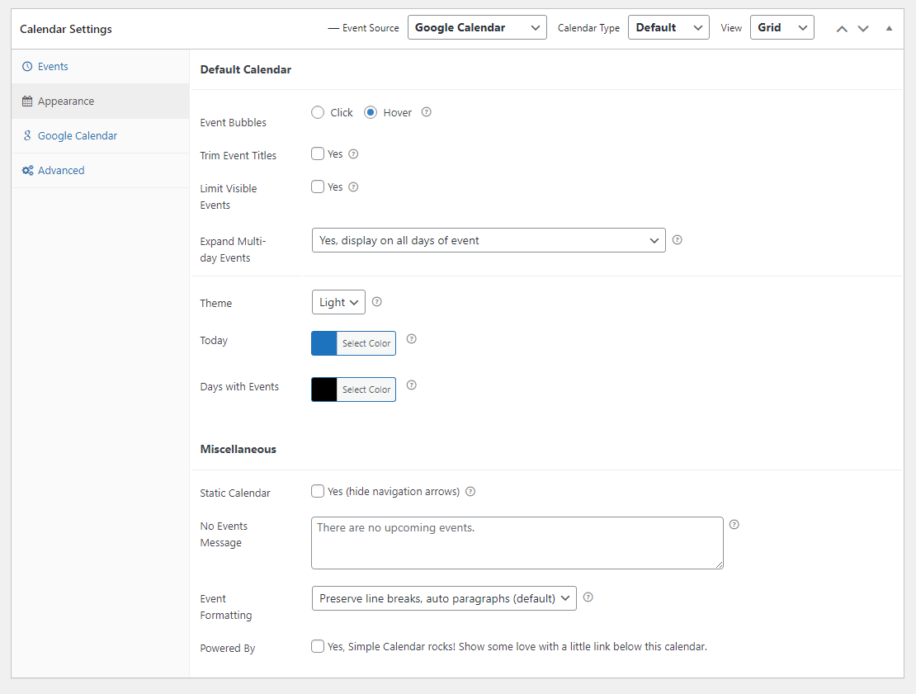The width and height of the screenshot is (916, 694).
Task: Click the Default Calendar heading
Action: (245, 69)
